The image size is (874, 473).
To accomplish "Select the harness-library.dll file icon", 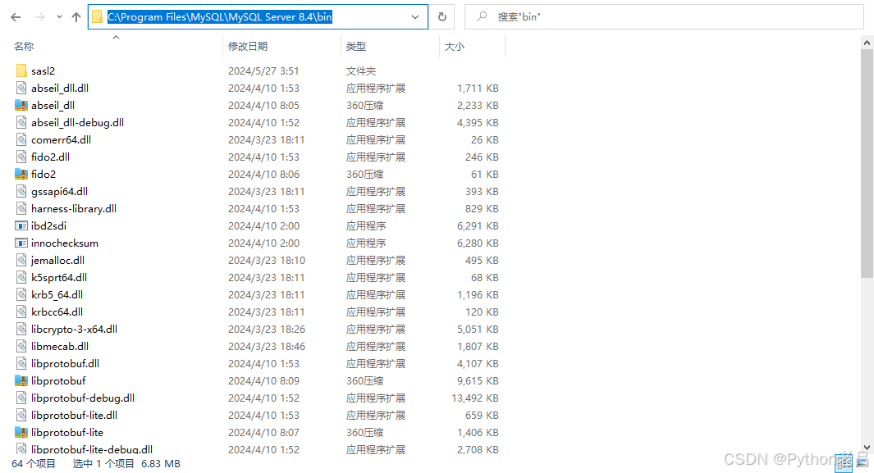I will click(21, 209).
